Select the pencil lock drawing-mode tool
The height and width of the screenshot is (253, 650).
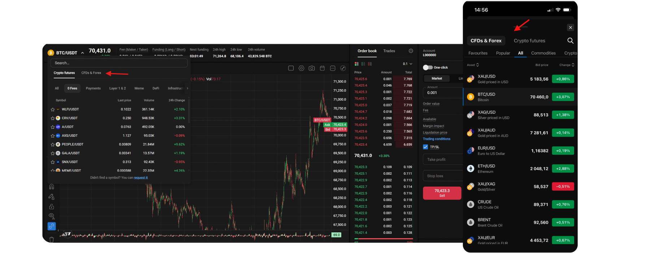click(52, 197)
